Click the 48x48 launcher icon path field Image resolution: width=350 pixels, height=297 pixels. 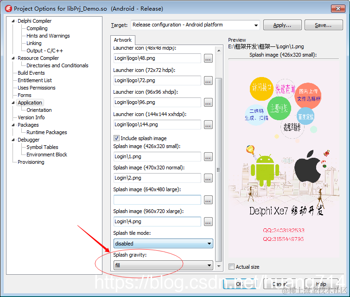(157, 58)
